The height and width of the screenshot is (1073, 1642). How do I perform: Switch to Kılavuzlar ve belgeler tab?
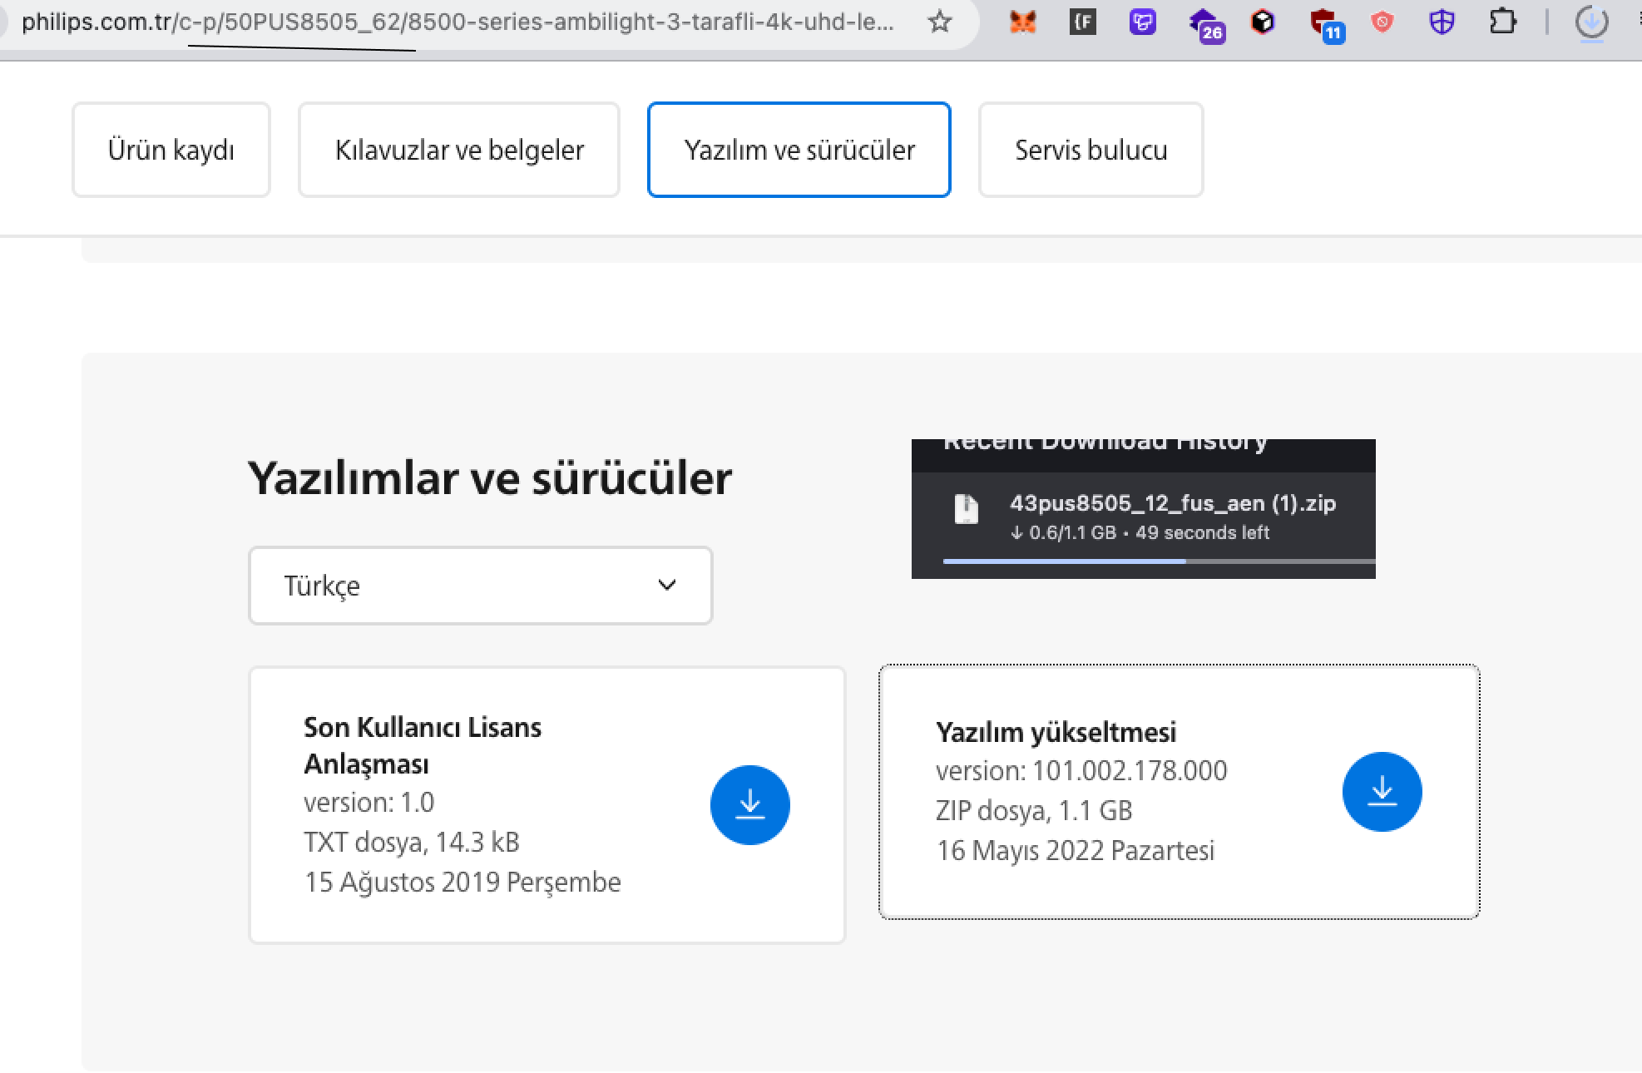pyautogui.click(x=459, y=150)
